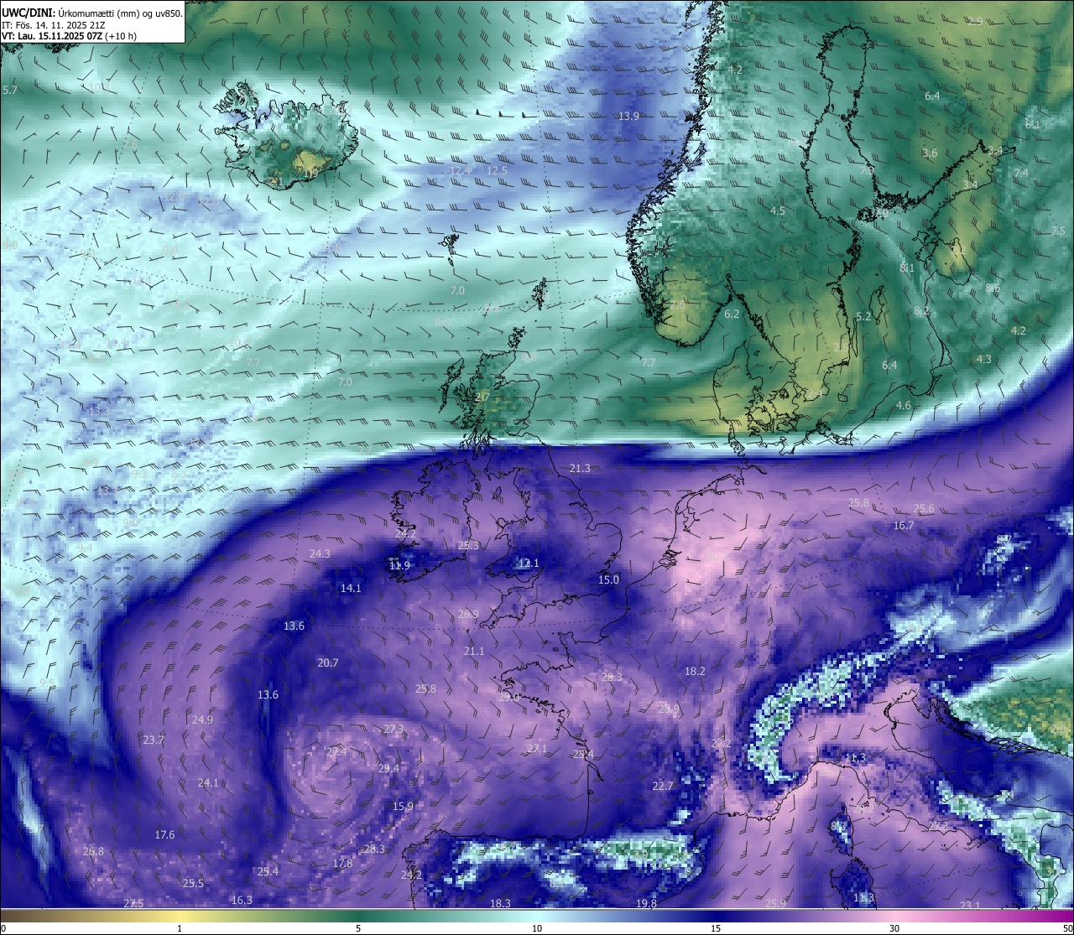Click the value 24.9 in the Atlantic
This screenshot has height=935, width=1074.
(202, 719)
